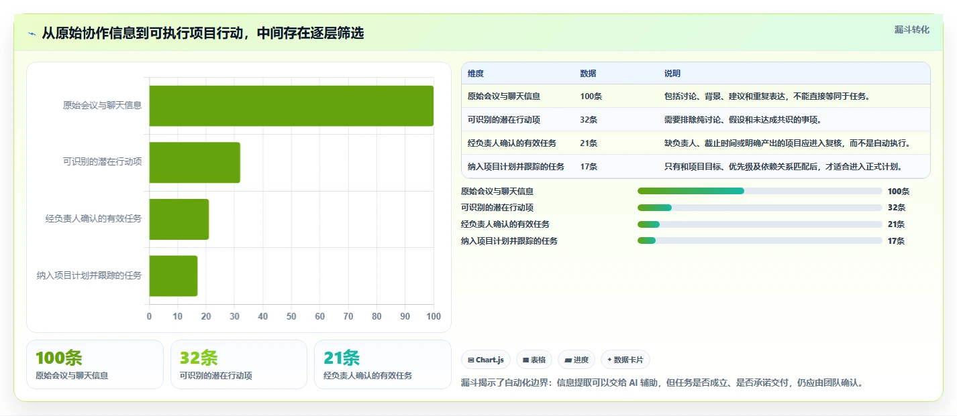Click the 100条 progress bar

pos(760,191)
